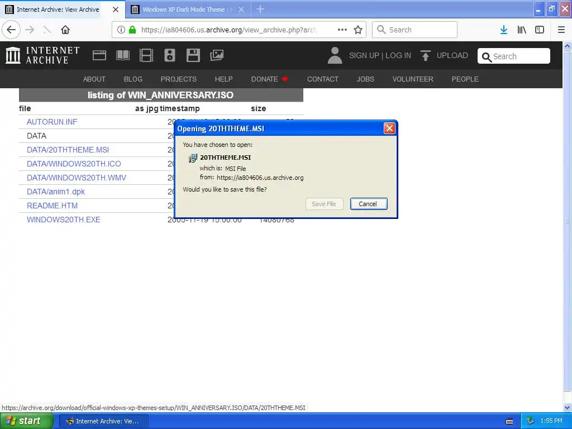Open the DONATE menu item
572x429 pixels.
270,79
